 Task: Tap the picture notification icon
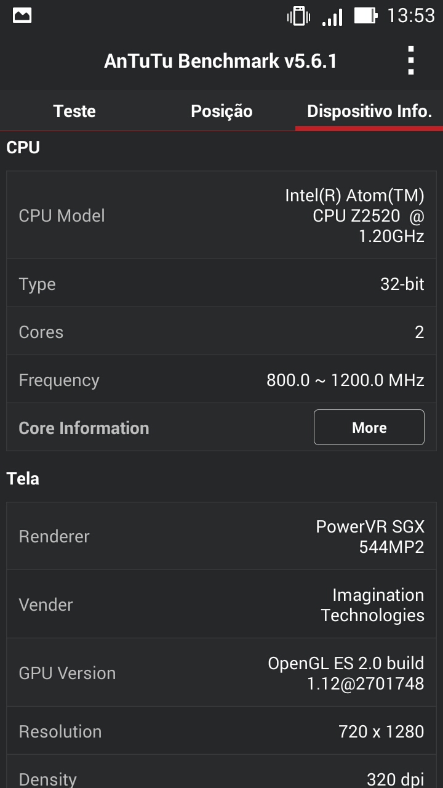click(22, 15)
